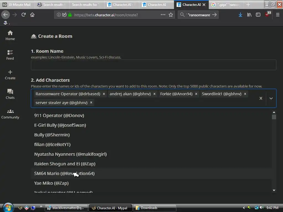Click the browser home icon
The image size is (283, 212).
coord(32,15)
